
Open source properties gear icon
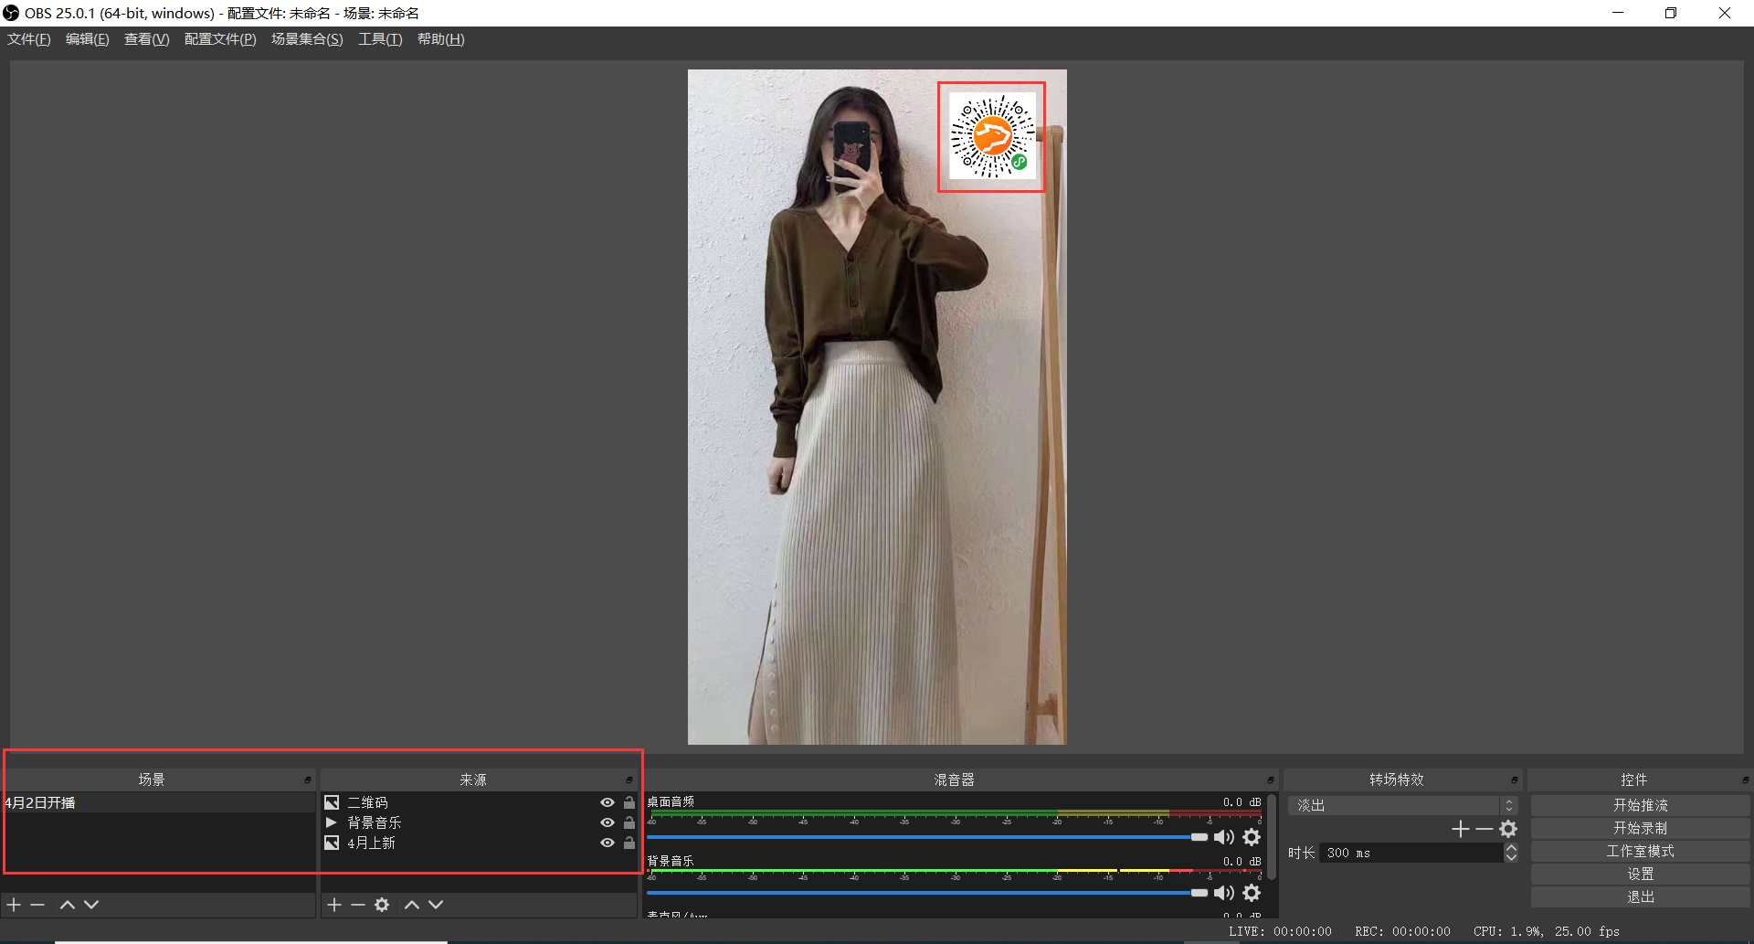[x=382, y=905]
